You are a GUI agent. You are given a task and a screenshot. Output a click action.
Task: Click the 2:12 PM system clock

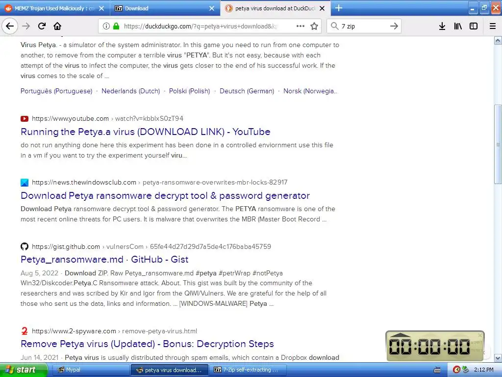(x=484, y=370)
